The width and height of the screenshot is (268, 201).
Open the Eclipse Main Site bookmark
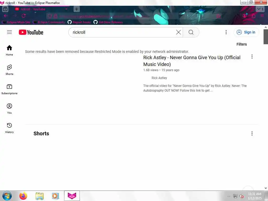(16, 22)
